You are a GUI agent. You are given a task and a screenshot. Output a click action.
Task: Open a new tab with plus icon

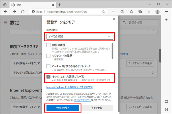59,5
